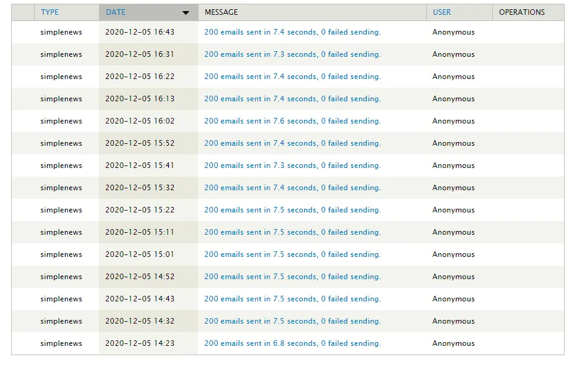
Task: Open the message logged at 15:41
Action: click(292, 166)
